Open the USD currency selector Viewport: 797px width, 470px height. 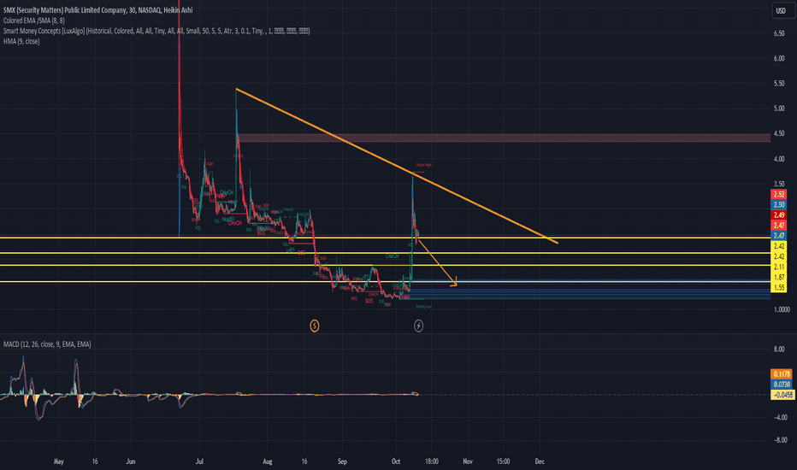(x=780, y=11)
